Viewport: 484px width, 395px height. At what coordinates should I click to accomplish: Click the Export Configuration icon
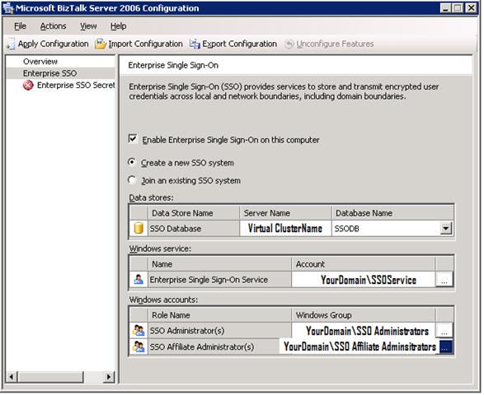tap(195, 44)
